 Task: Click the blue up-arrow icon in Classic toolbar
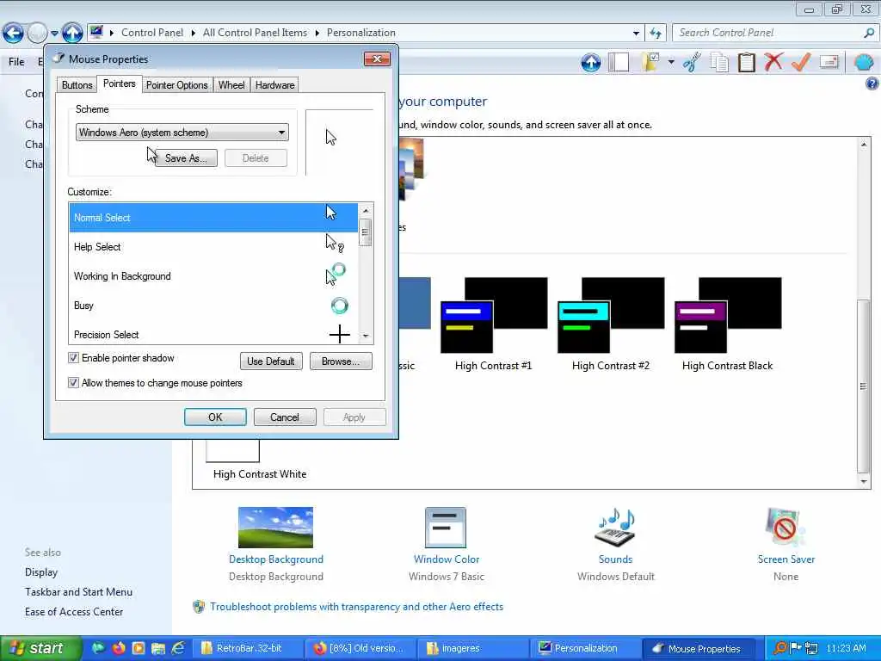pos(590,62)
